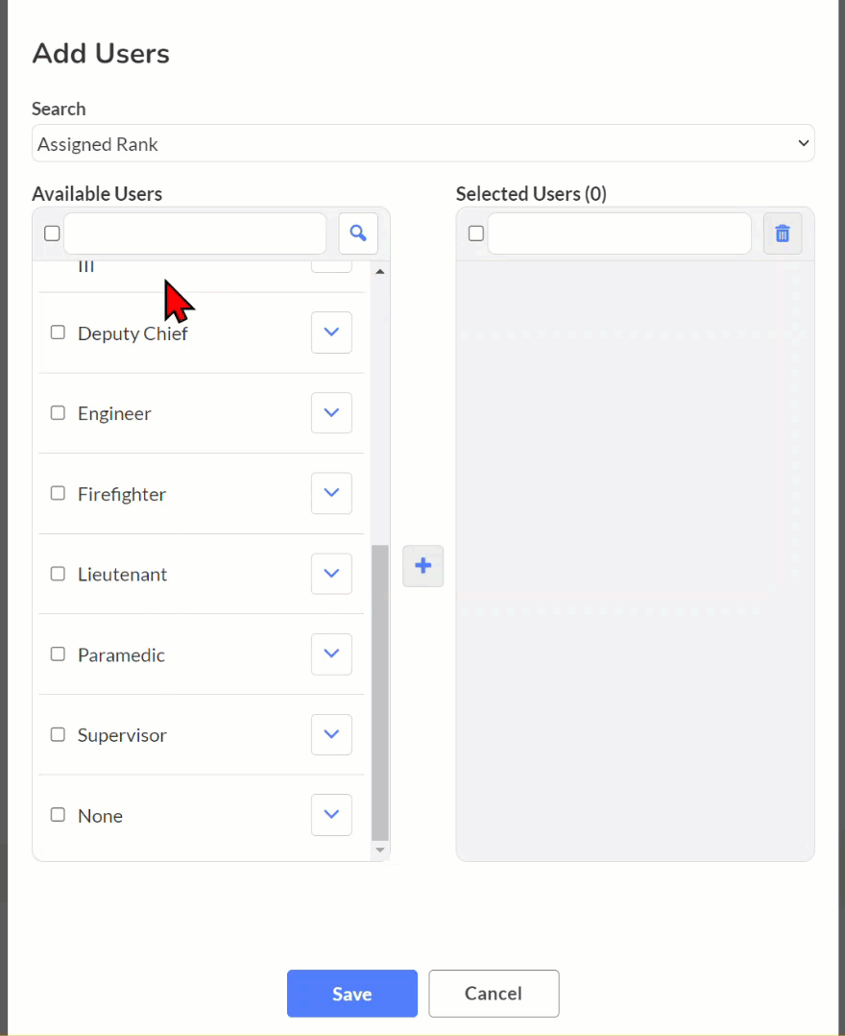Toggle select-all checkbox in Available Users
Screen dimensions: 845x1036
click(52, 234)
